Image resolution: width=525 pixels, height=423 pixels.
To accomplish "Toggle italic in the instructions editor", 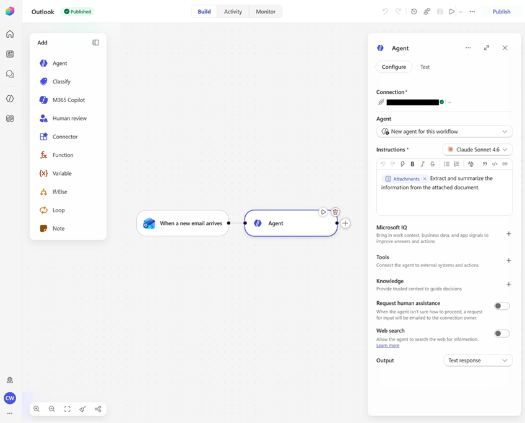I will 423,164.
